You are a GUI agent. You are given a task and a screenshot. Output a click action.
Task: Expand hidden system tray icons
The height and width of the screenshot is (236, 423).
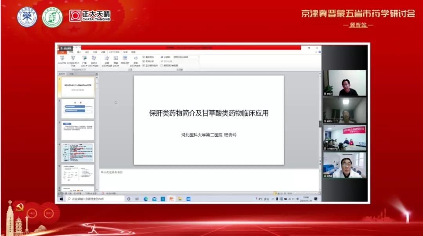273,199
